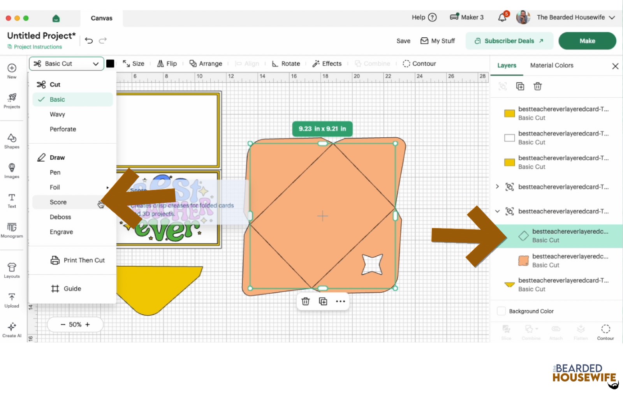623x396 pixels.
Task: Open more options ellipsis below shape
Action: coord(341,301)
